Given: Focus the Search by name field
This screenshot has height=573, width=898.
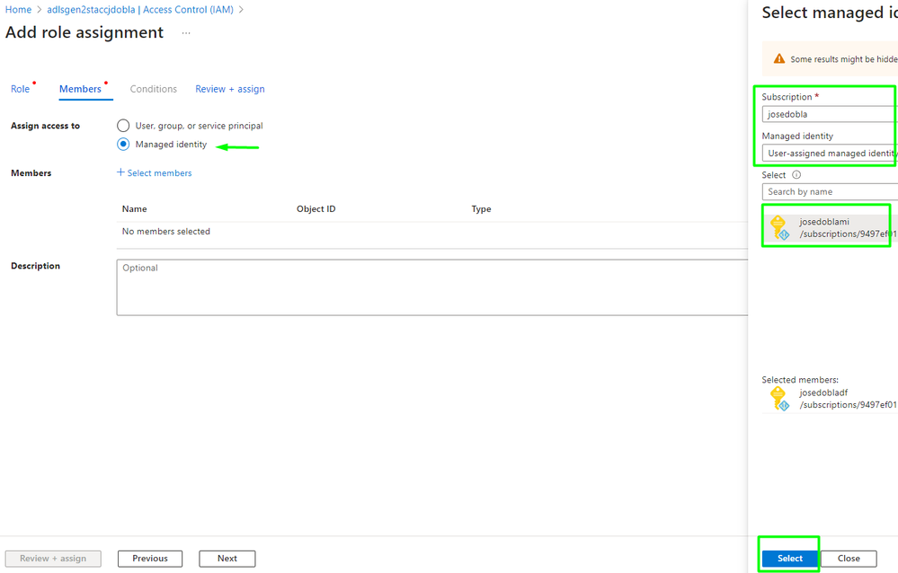Looking at the screenshot, I should 830,192.
